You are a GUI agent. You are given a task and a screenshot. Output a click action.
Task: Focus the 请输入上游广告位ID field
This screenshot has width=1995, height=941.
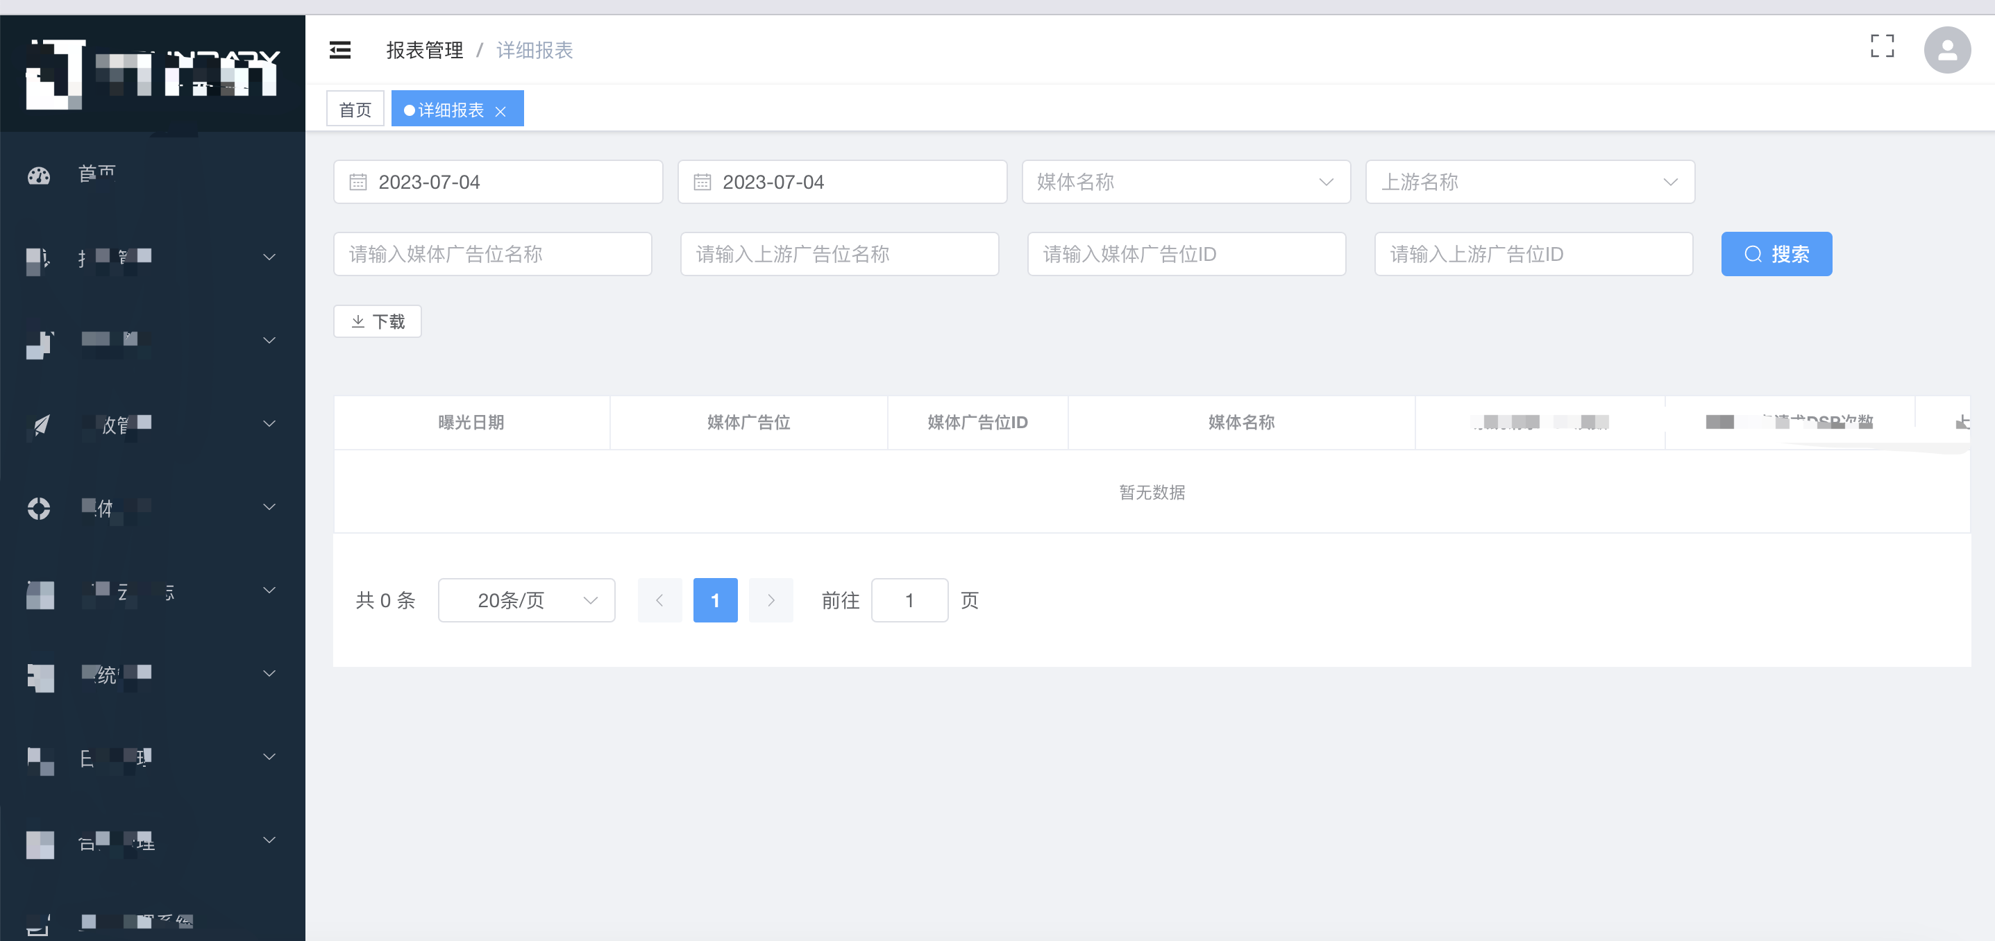pyautogui.click(x=1533, y=254)
